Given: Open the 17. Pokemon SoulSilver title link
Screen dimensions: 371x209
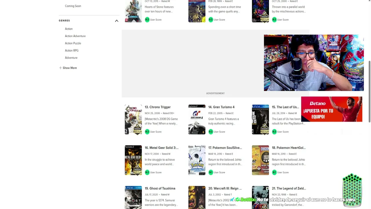Looking at the screenshot, I should click(x=225, y=148).
